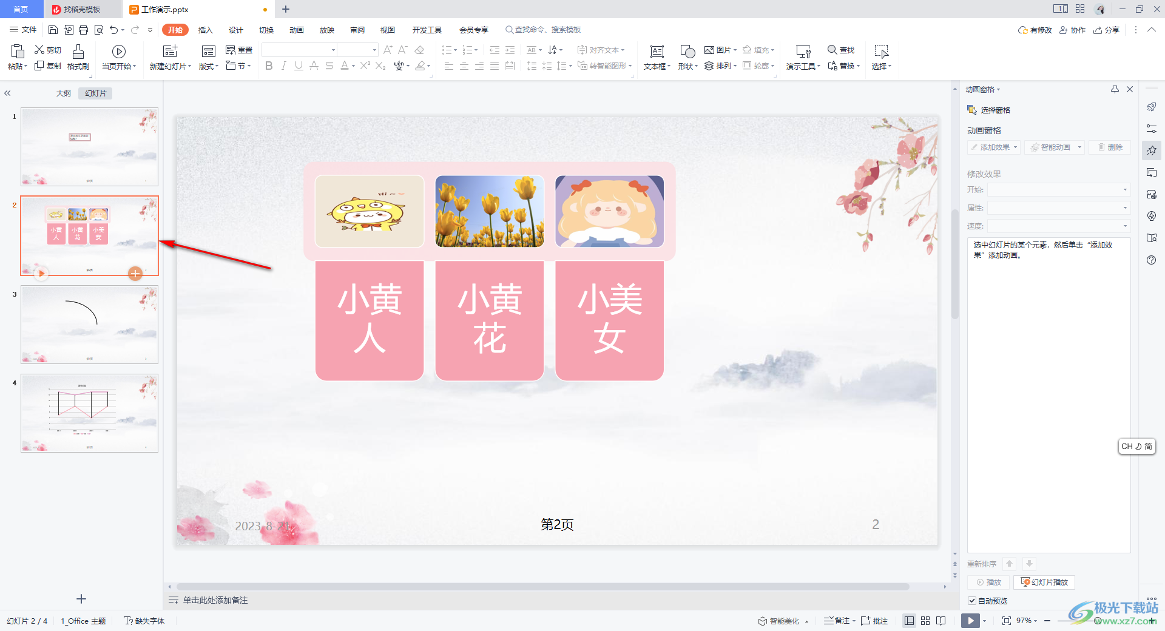Collapse the ribbon with the up chevron
Image resolution: width=1165 pixels, height=631 pixels.
tap(1152, 30)
